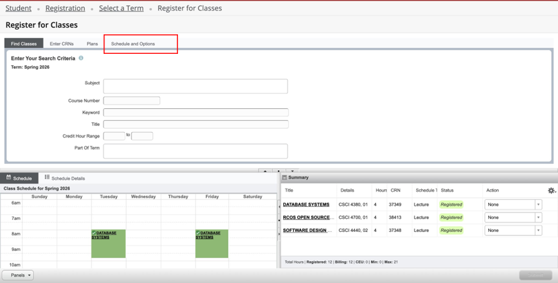This screenshot has height=283, width=558.
Task: Open the Summary table settings gear
Action: 551,190
